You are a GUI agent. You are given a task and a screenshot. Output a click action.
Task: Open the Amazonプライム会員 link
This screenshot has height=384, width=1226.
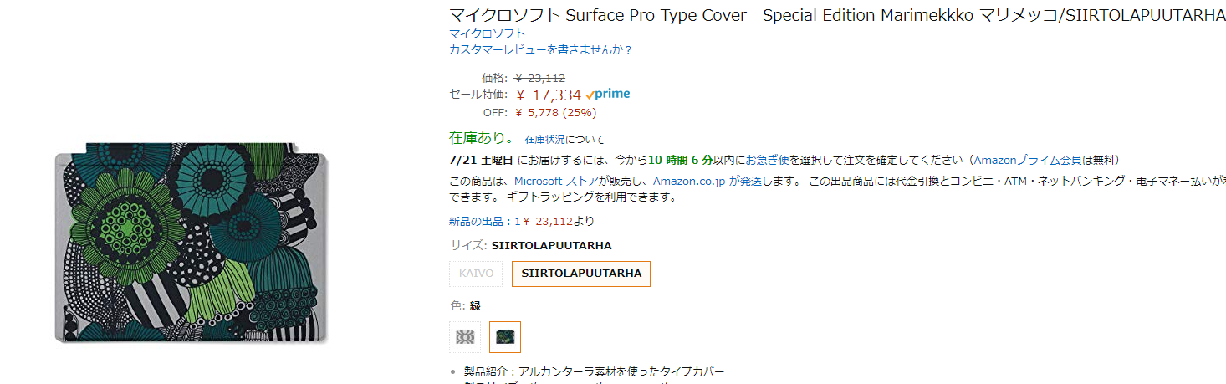(x=1029, y=160)
